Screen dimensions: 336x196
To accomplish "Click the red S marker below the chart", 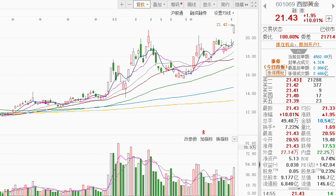I will tap(203, 132).
